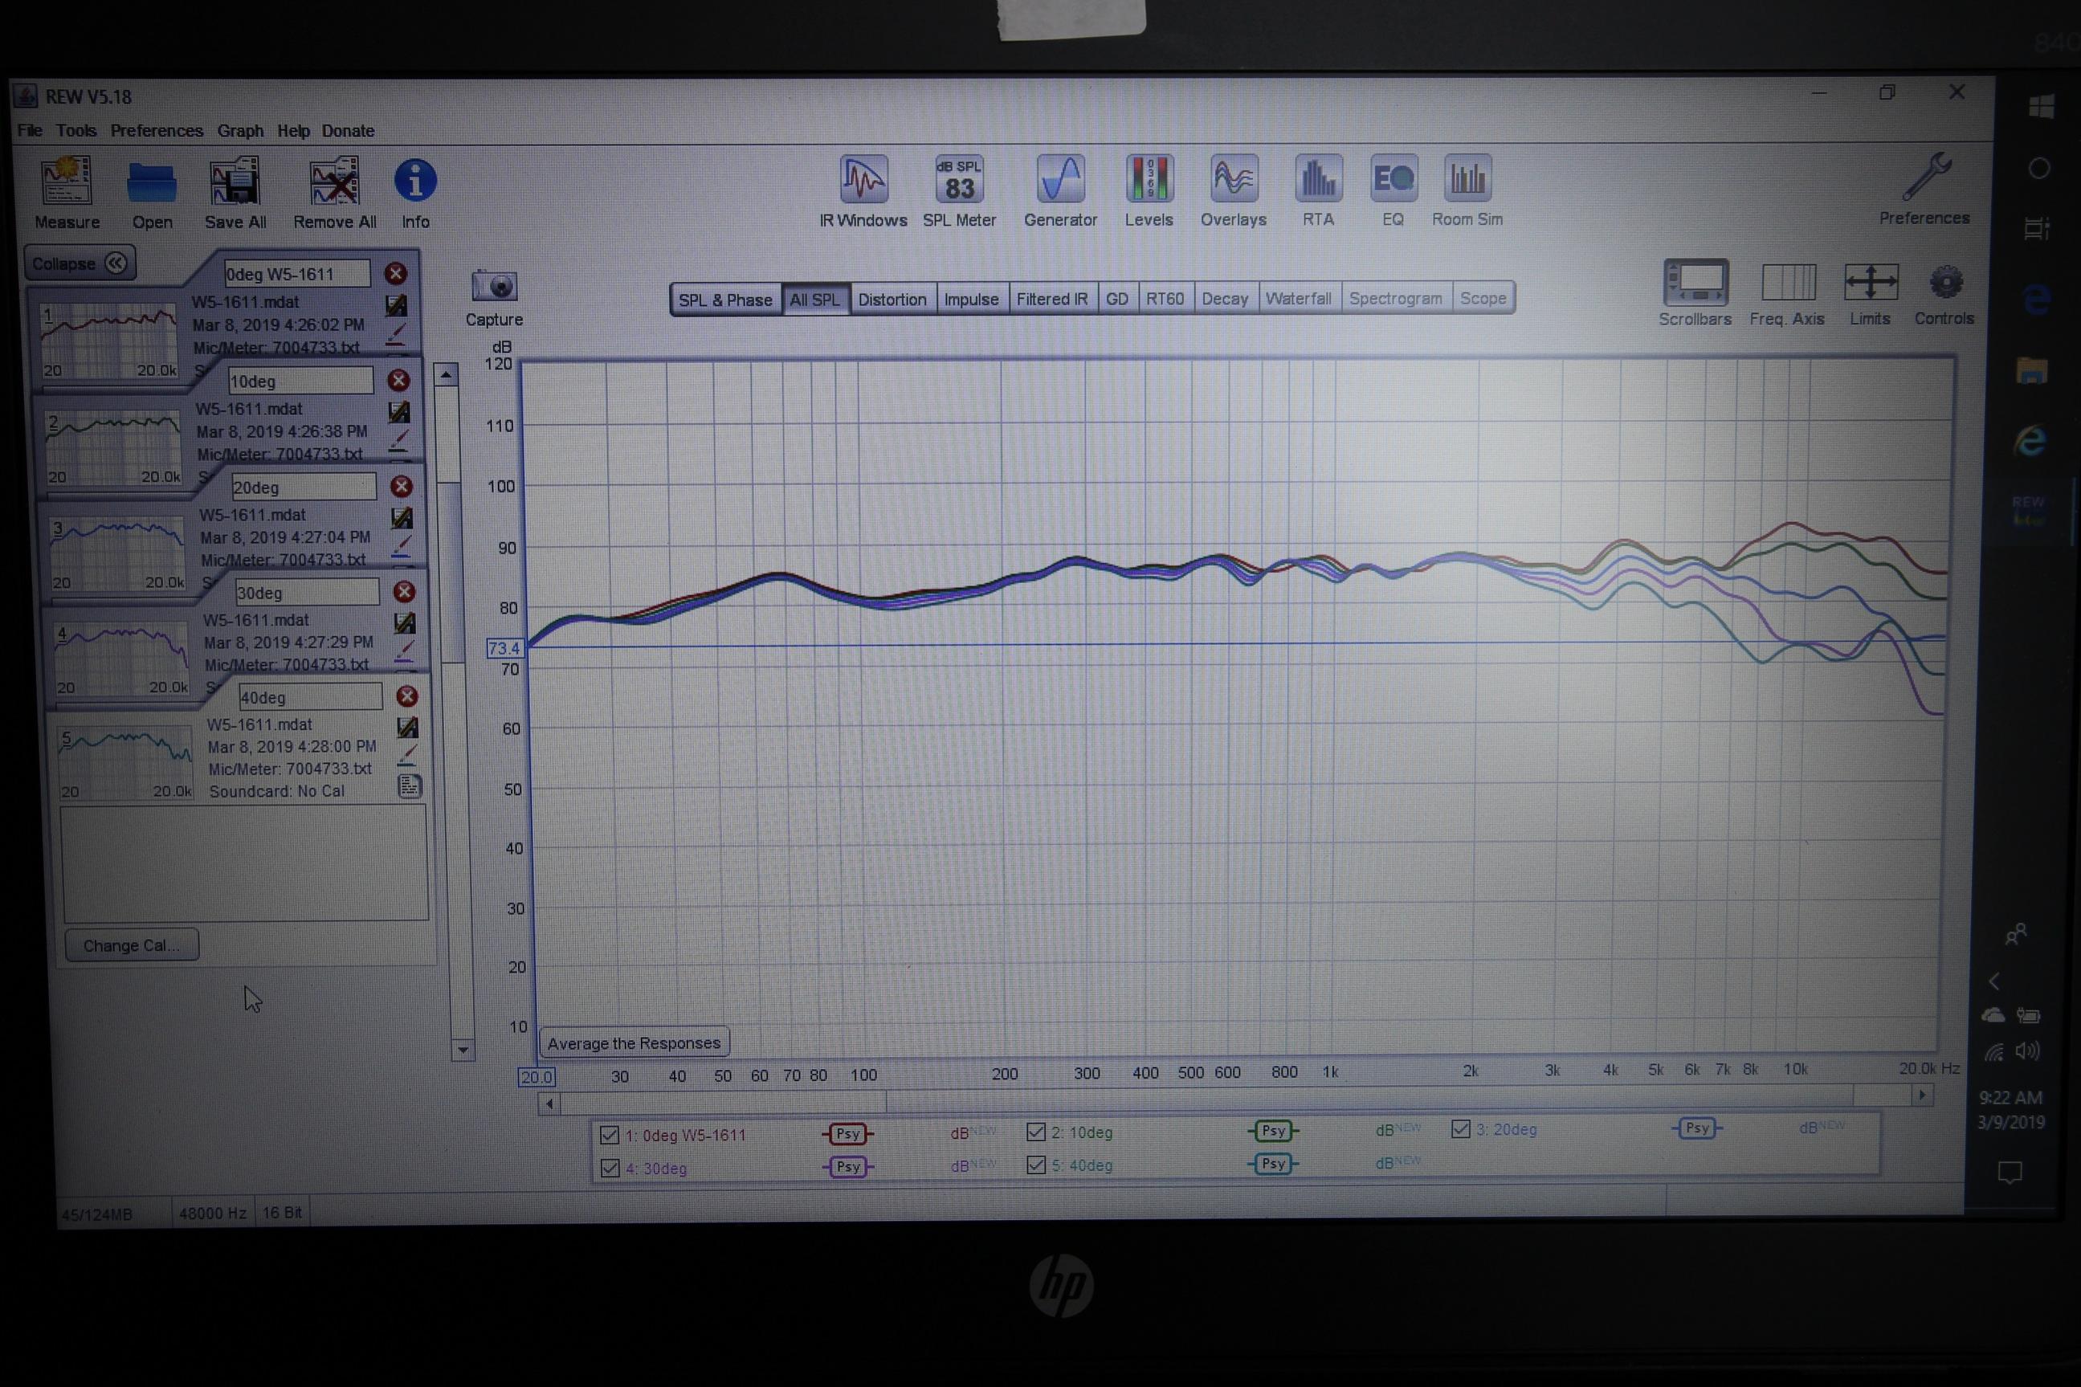
Task: Open the Donate menu
Action: coord(348,130)
